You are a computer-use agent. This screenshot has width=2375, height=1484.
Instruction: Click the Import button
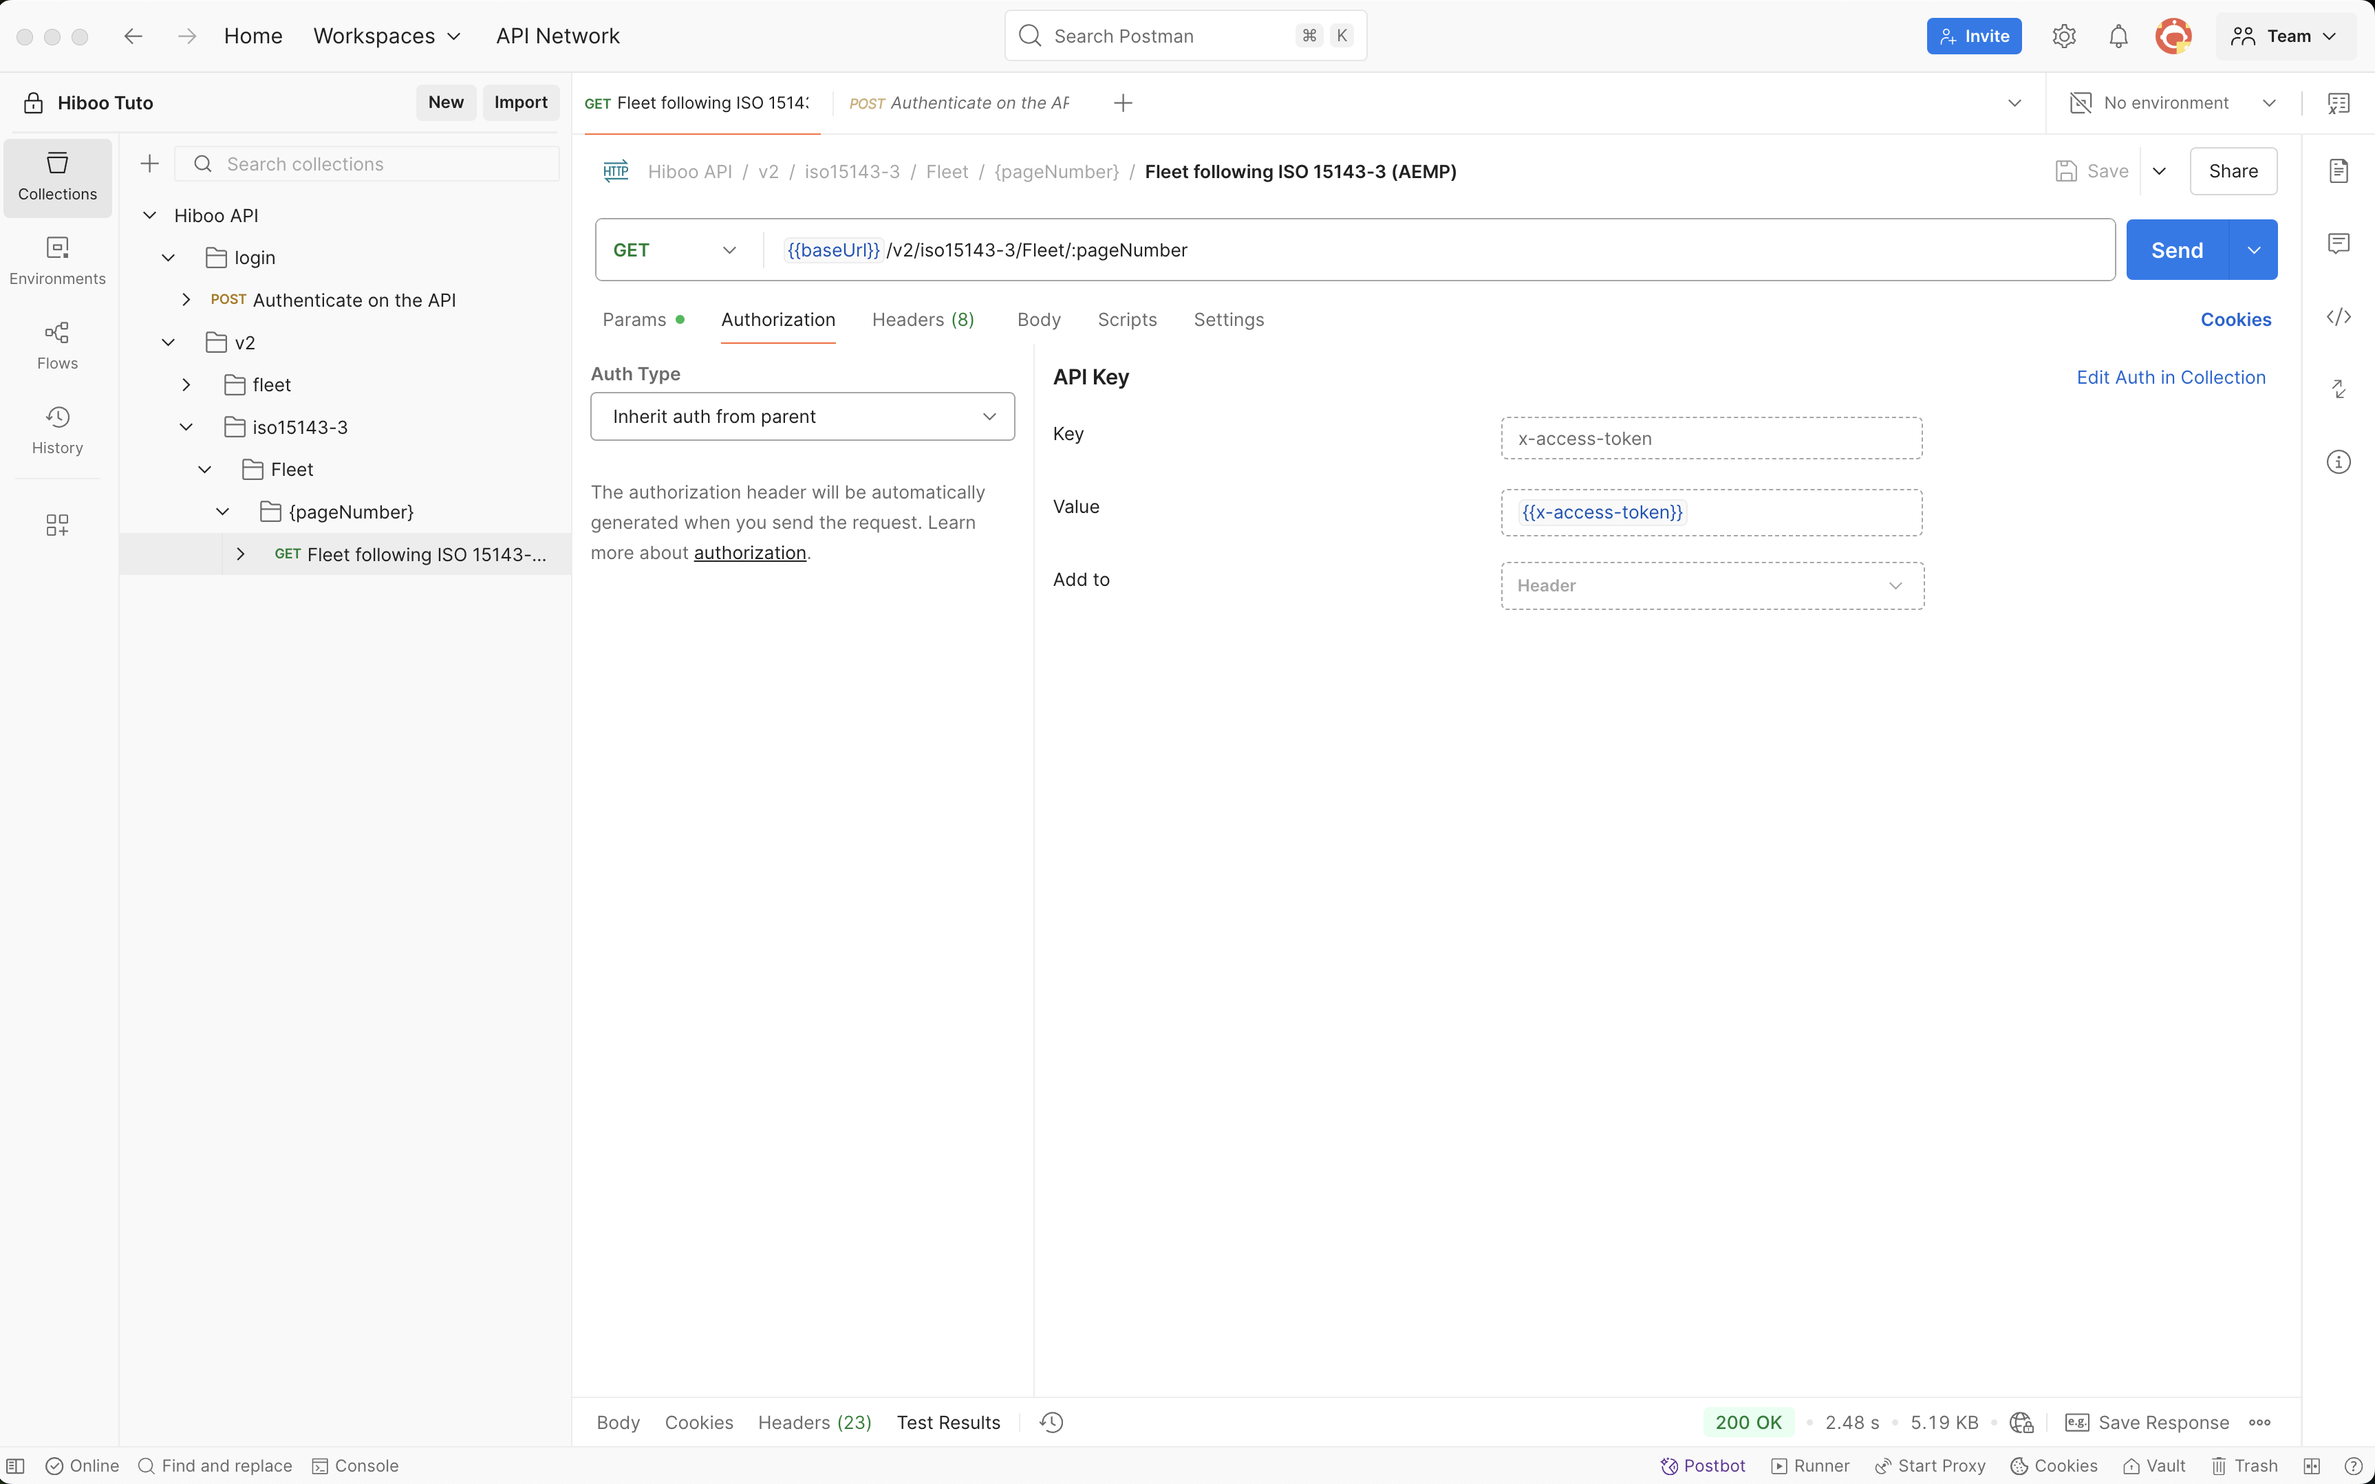pyautogui.click(x=520, y=102)
